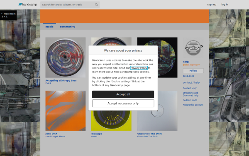The height and width of the screenshot is (156, 249).
Task: Open the sign up link
Action: (212, 5)
